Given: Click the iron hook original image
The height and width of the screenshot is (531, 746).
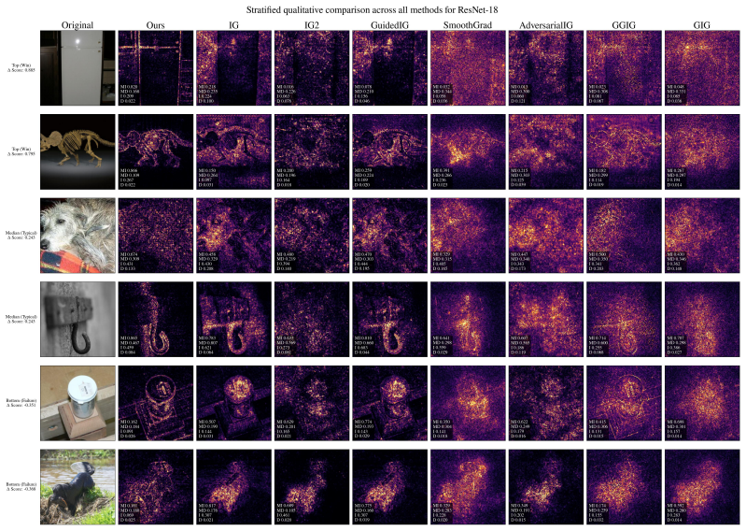Looking at the screenshot, I should pyautogui.click(x=77, y=319).
